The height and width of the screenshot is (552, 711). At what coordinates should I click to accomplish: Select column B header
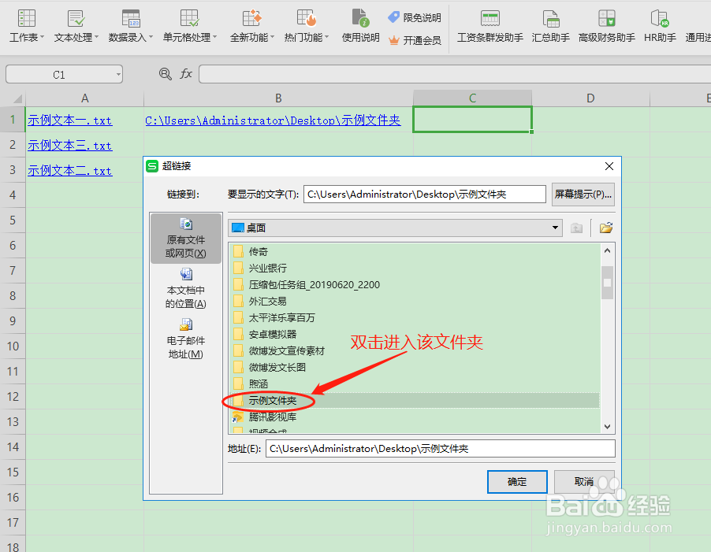278,98
